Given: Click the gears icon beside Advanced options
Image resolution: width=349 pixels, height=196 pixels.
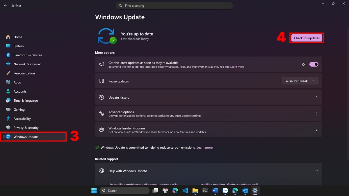Looking at the screenshot, I should (x=102, y=114).
